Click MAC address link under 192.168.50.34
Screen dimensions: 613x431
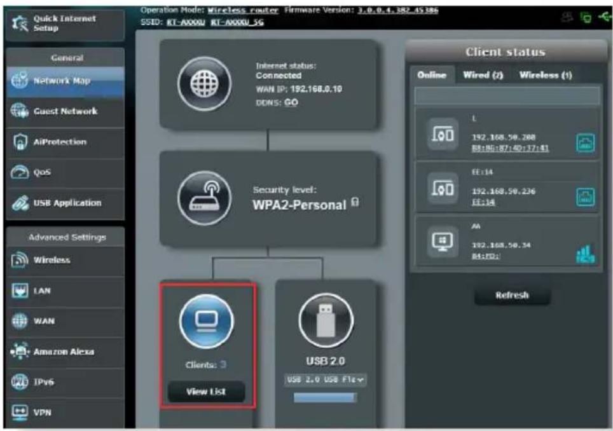point(486,256)
